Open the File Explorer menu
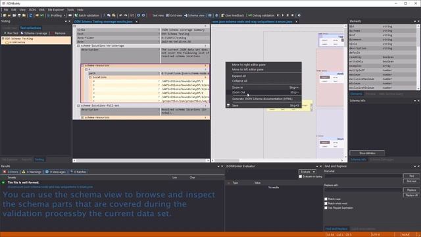Screen dimensions: 421x237 pyautogui.click(x=56, y=10)
